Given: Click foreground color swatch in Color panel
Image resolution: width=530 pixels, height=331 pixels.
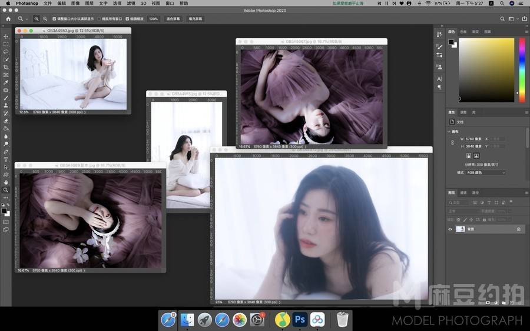Looking at the screenshot, I should click(x=451, y=42).
